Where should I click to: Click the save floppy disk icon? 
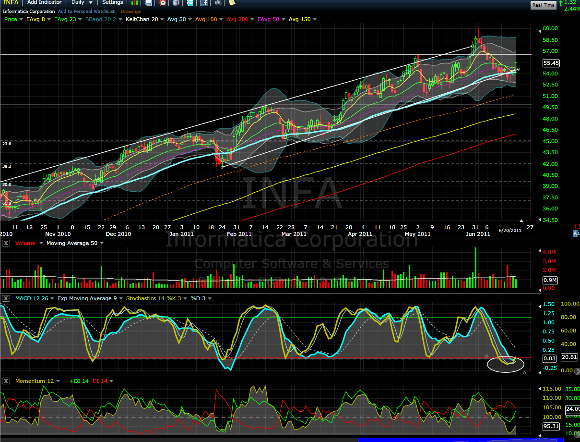[x=149, y=3]
